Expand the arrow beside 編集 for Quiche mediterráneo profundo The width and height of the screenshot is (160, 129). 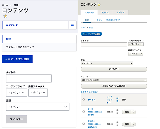pyautogui.click(x=134, y=124)
